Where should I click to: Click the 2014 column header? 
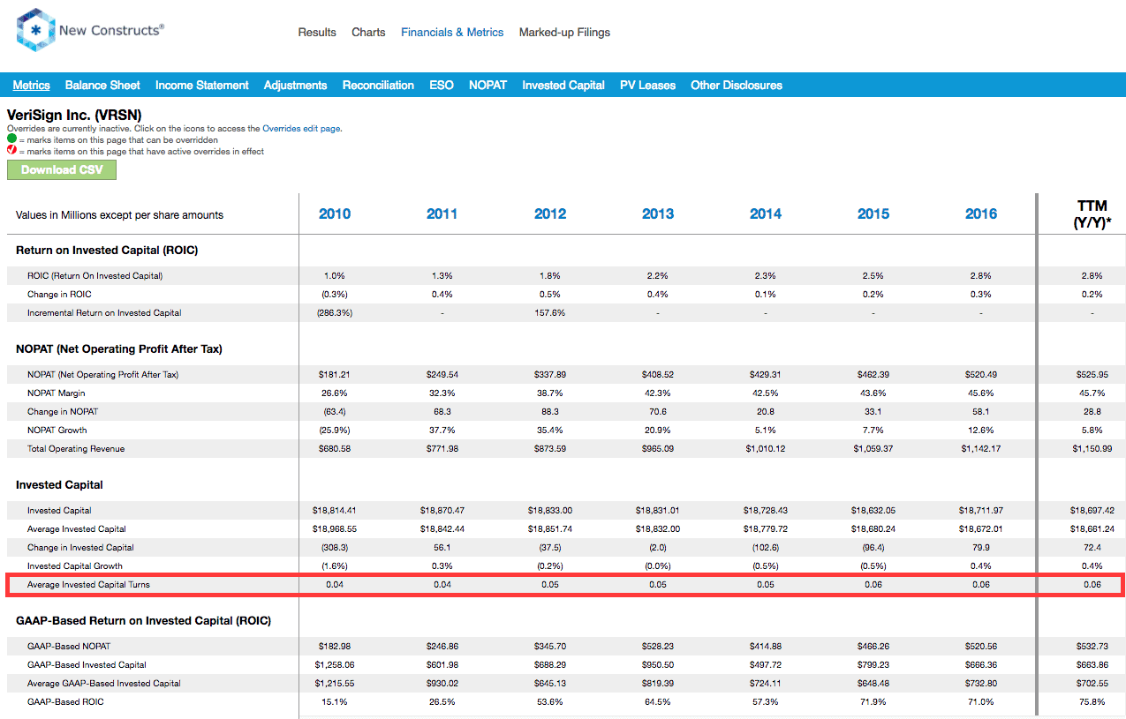766,214
